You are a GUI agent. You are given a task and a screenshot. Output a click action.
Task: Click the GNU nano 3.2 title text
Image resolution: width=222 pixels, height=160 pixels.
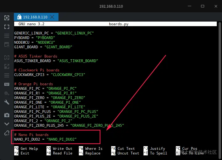pyautogui.click(x=31, y=24)
